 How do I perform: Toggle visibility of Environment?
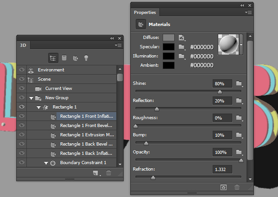pos(22,70)
